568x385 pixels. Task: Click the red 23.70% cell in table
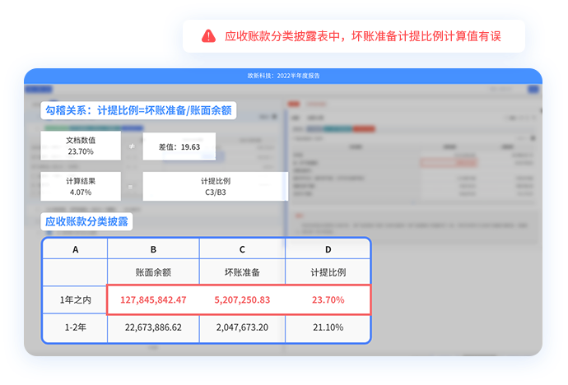pos(327,299)
